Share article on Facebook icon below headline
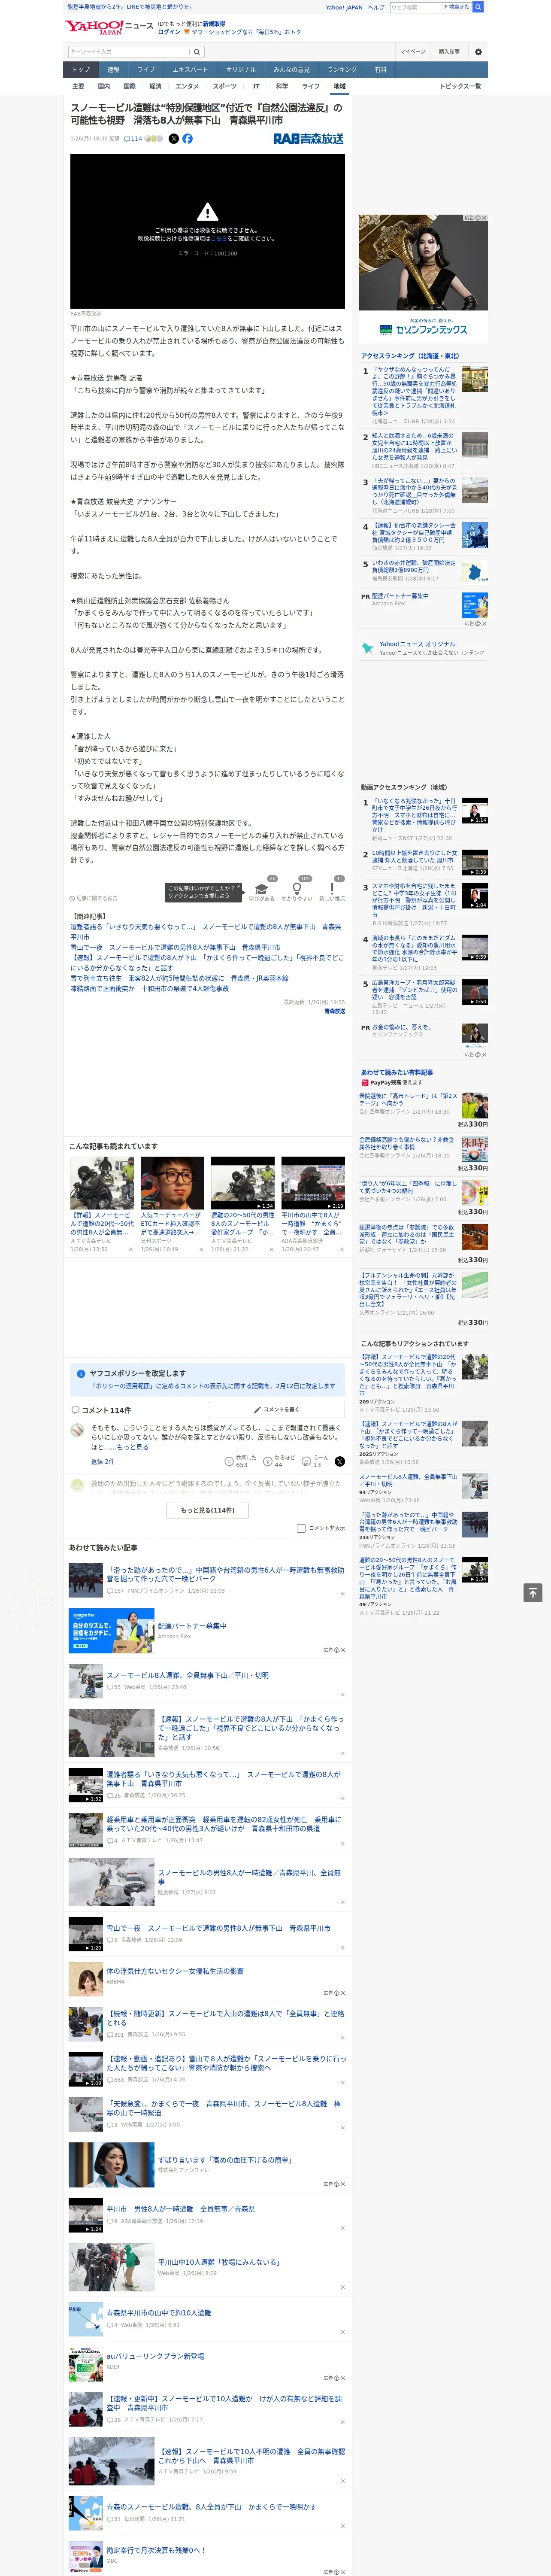Image resolution: width=551 pixels, height=2576 pixels. [x=187, y=139]
